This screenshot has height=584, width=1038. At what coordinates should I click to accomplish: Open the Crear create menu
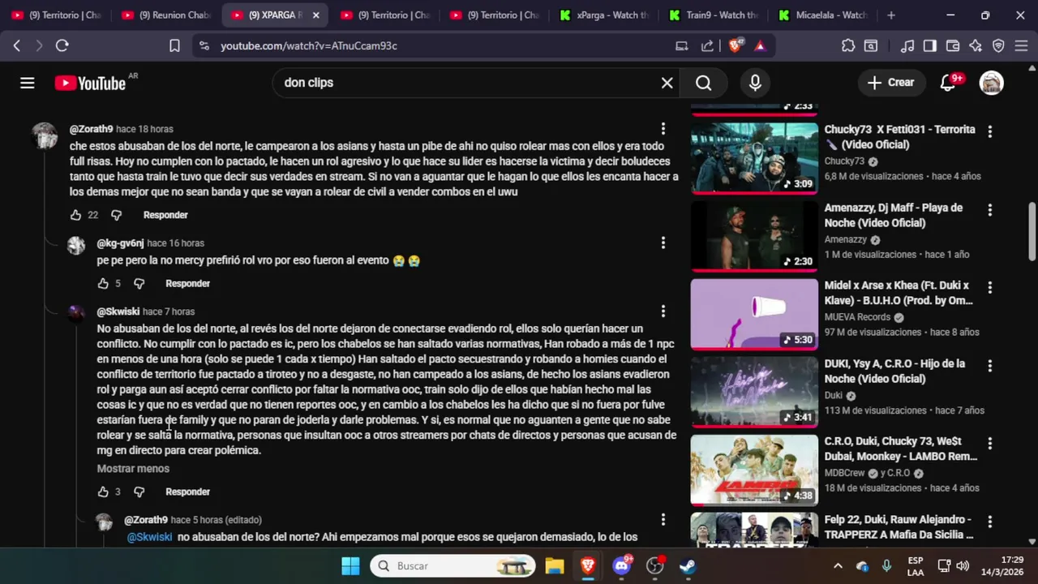[x=890, y=83]
